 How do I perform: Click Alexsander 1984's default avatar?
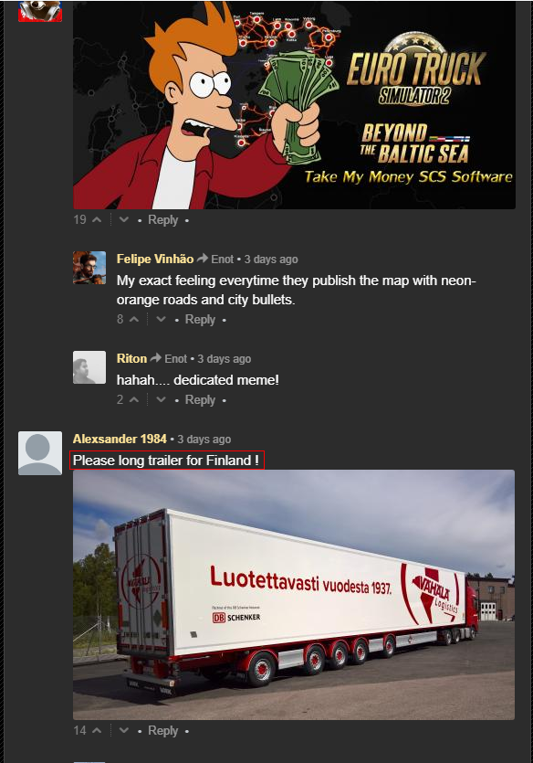point(40,453)
